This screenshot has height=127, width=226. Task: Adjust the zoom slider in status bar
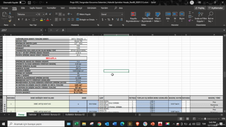pos(205,119)
